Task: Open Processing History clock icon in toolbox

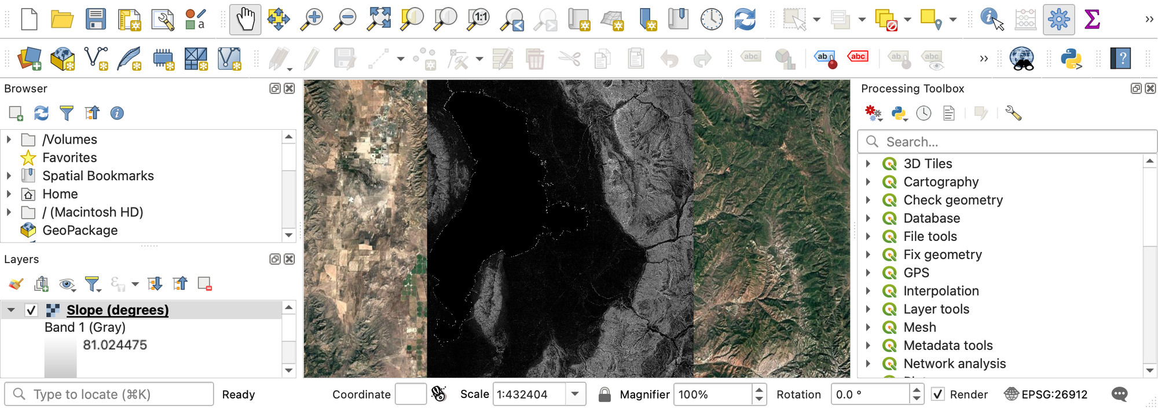Action: (924, 113)
